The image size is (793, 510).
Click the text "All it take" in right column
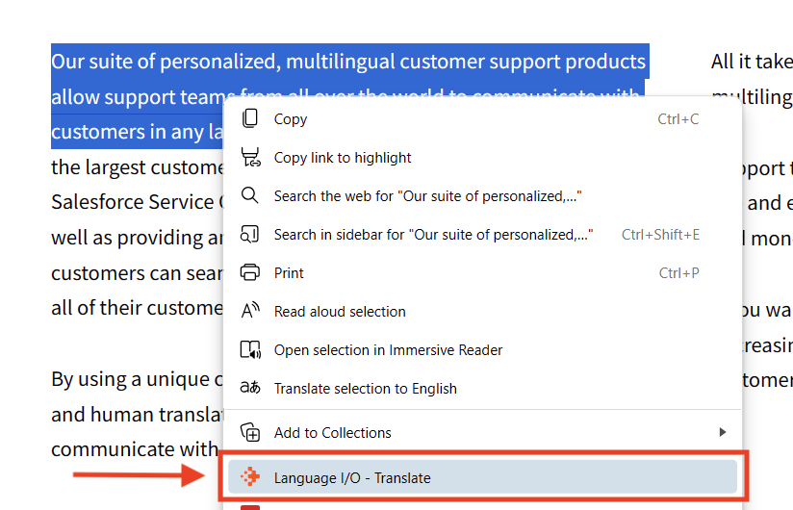click(752, 62)
